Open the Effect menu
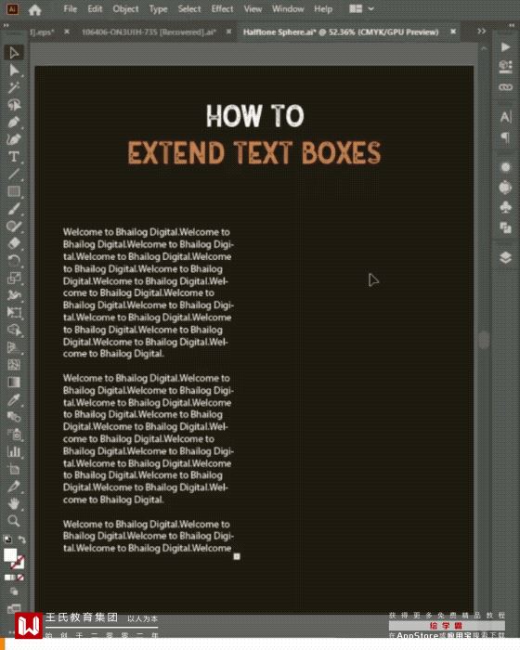This screenshot has height=650, width=520. (222, 8)
